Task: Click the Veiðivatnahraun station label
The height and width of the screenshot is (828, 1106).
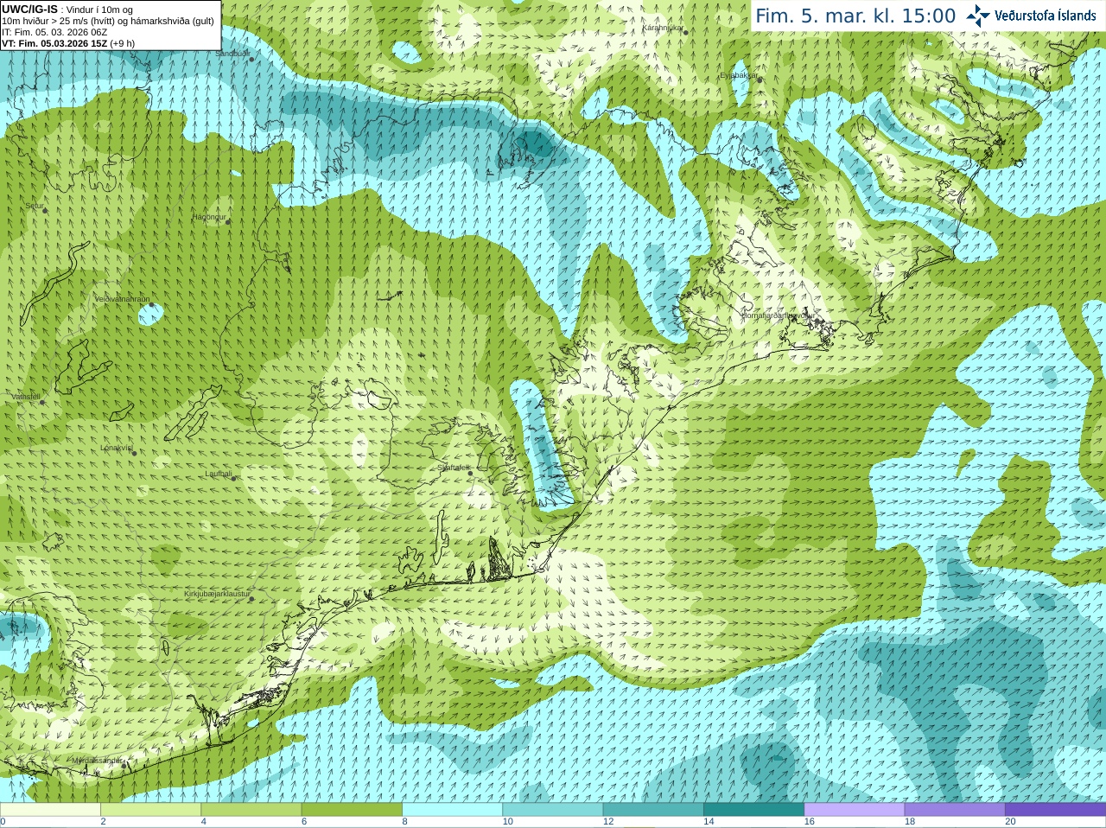Action: (122, 299)
